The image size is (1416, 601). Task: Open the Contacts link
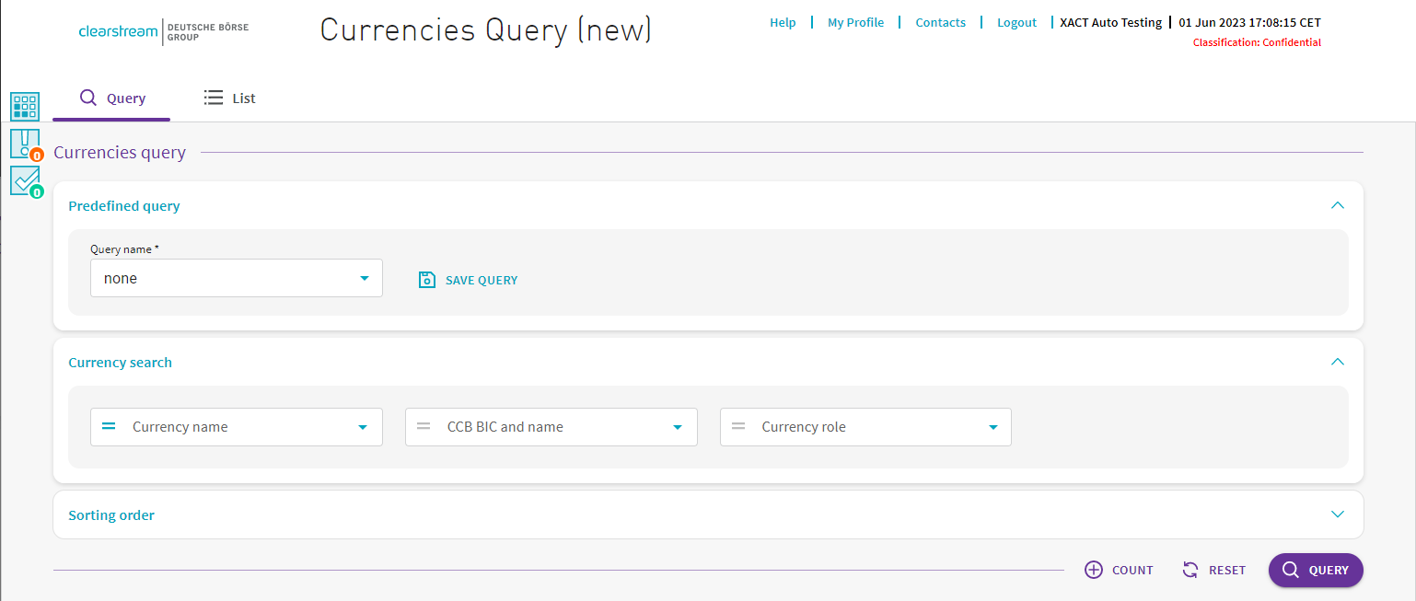941,22
